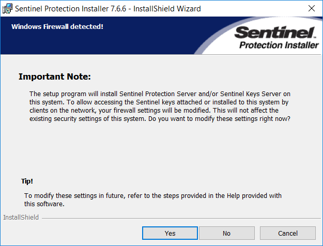
Task: Click the Yes button to modify firewall
Action: [170, 233]
